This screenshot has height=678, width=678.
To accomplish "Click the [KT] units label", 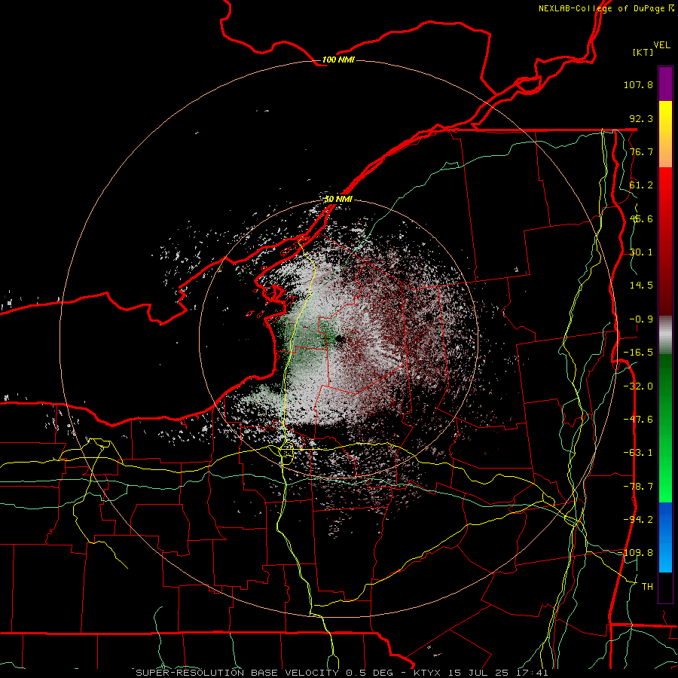I will [643, 52].
